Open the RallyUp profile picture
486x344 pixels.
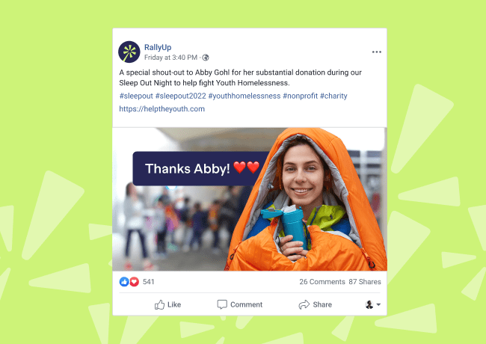129,52
